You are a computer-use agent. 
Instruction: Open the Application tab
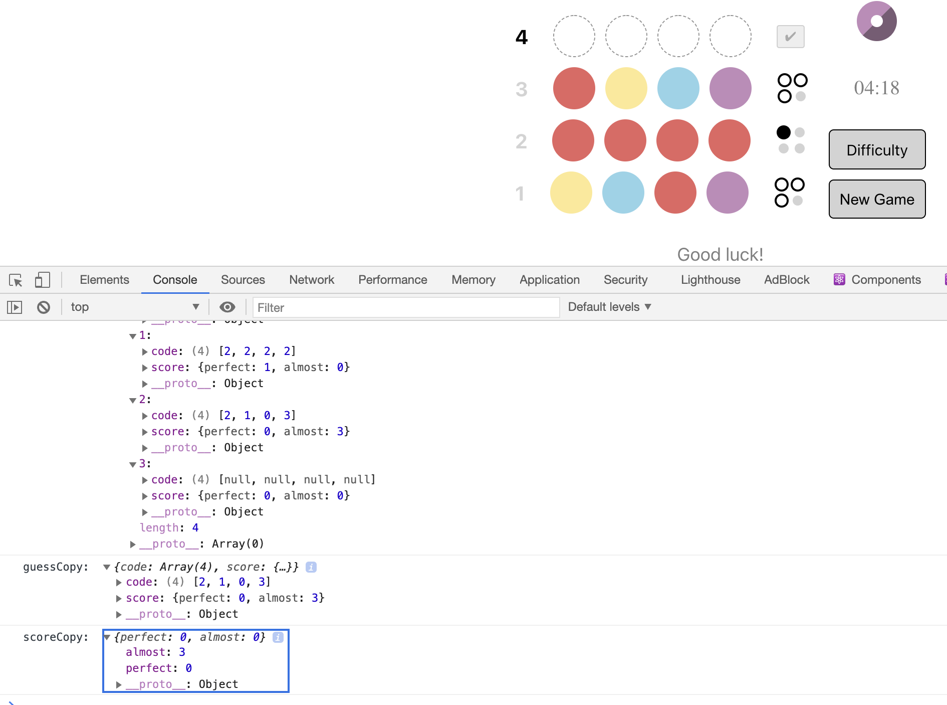coord(549,280)
